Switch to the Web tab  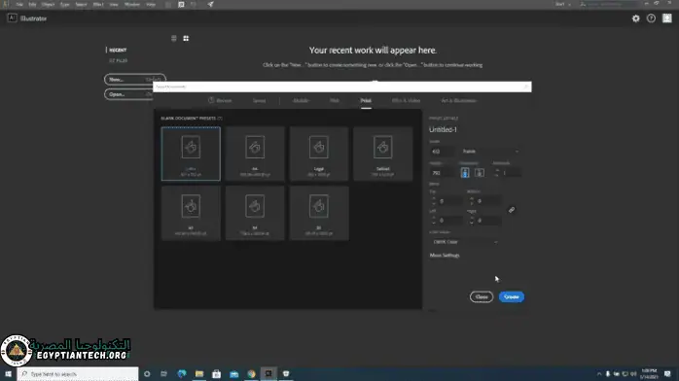click(335, 100)
